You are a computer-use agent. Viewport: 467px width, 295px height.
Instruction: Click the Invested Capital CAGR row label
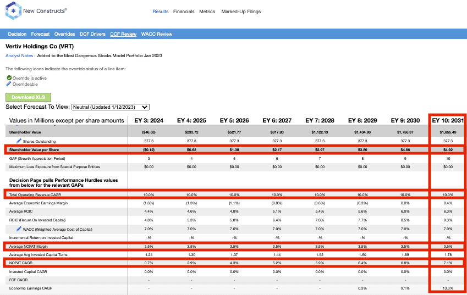coord(28,272)
